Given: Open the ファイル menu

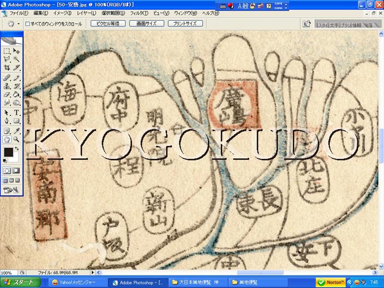Looking at the screenshot, I should click(19, 13).
